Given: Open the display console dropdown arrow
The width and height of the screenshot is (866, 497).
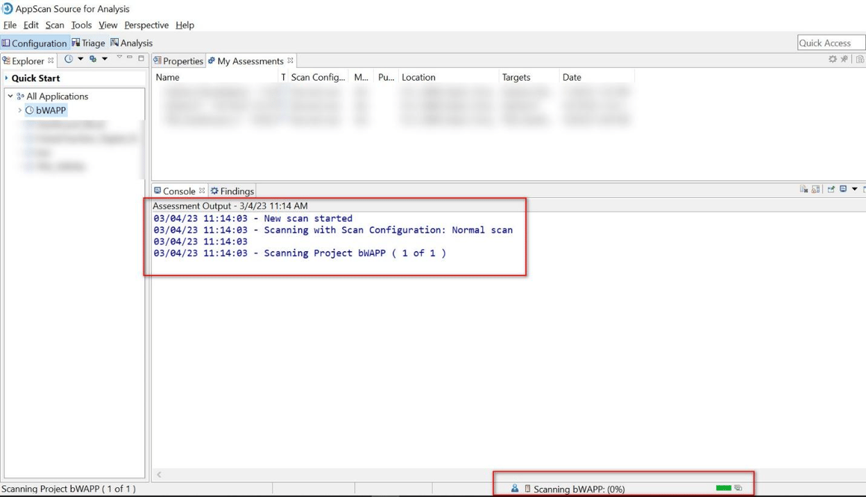Looking at the screenshot, I should 855,189.
